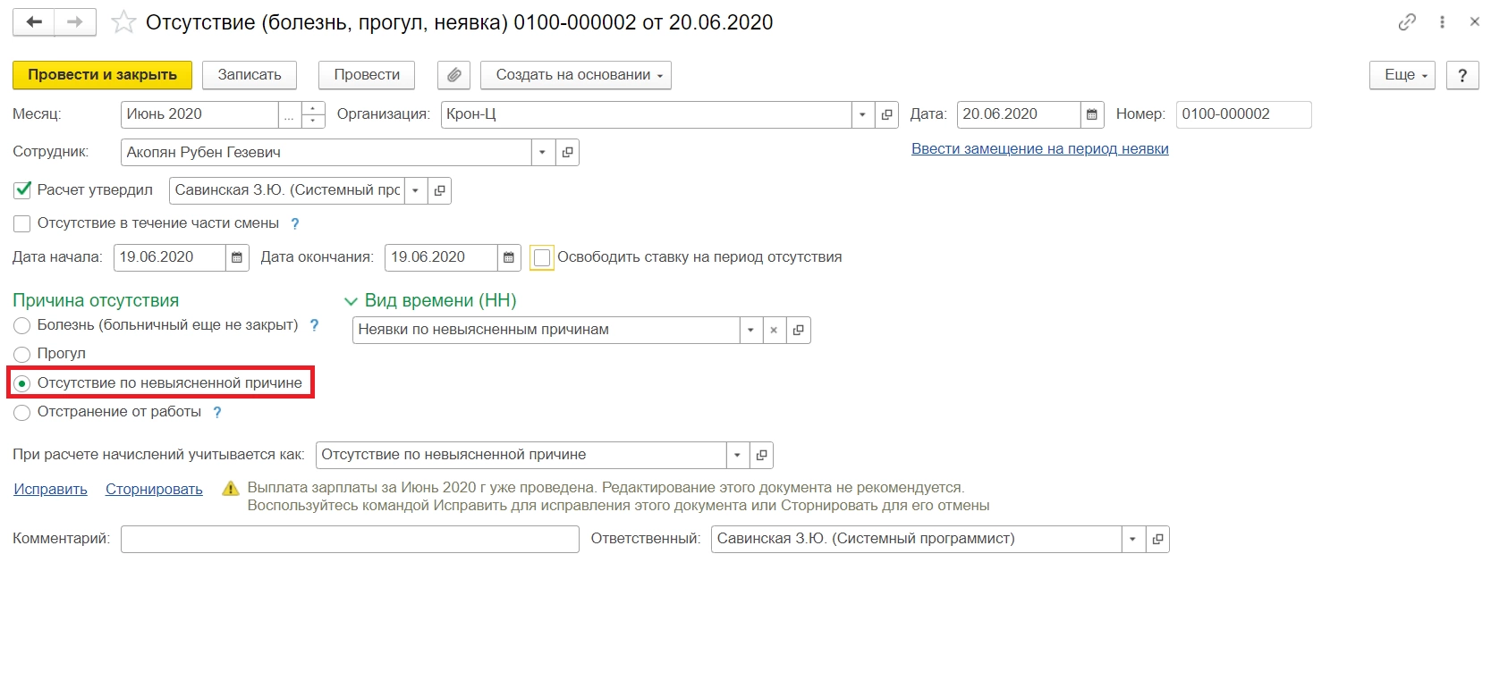Go back with the left arrow

click(x=34, y=22)
